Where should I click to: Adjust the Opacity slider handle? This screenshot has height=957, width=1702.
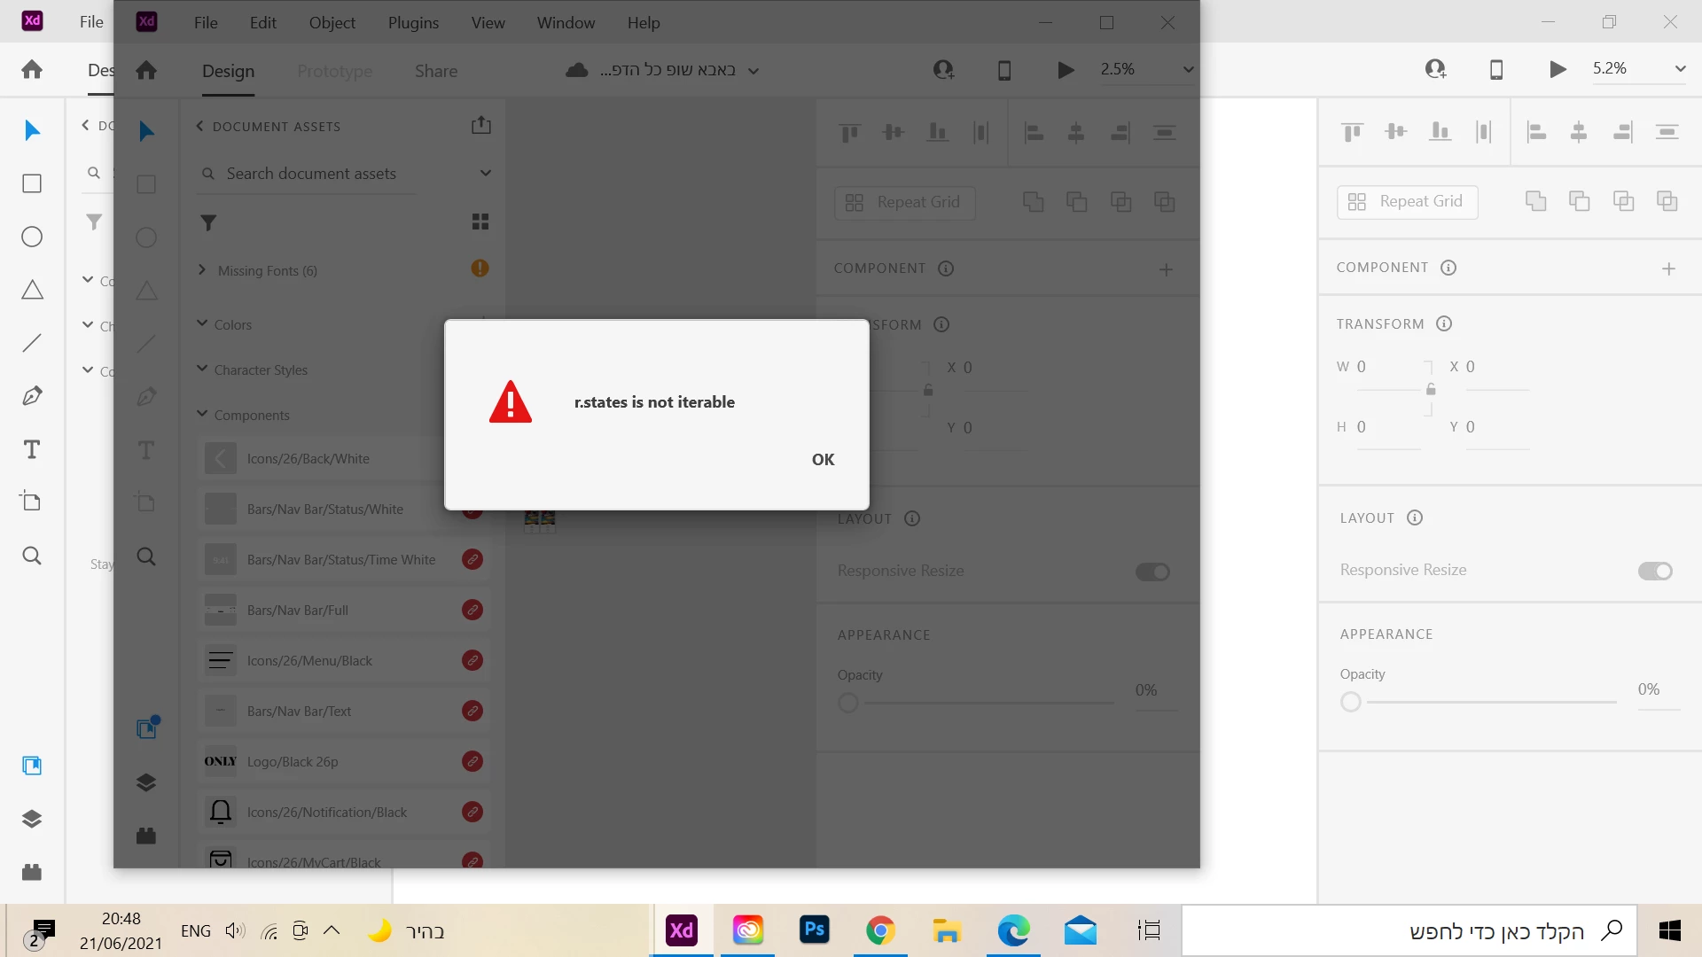pos(1350,703)
